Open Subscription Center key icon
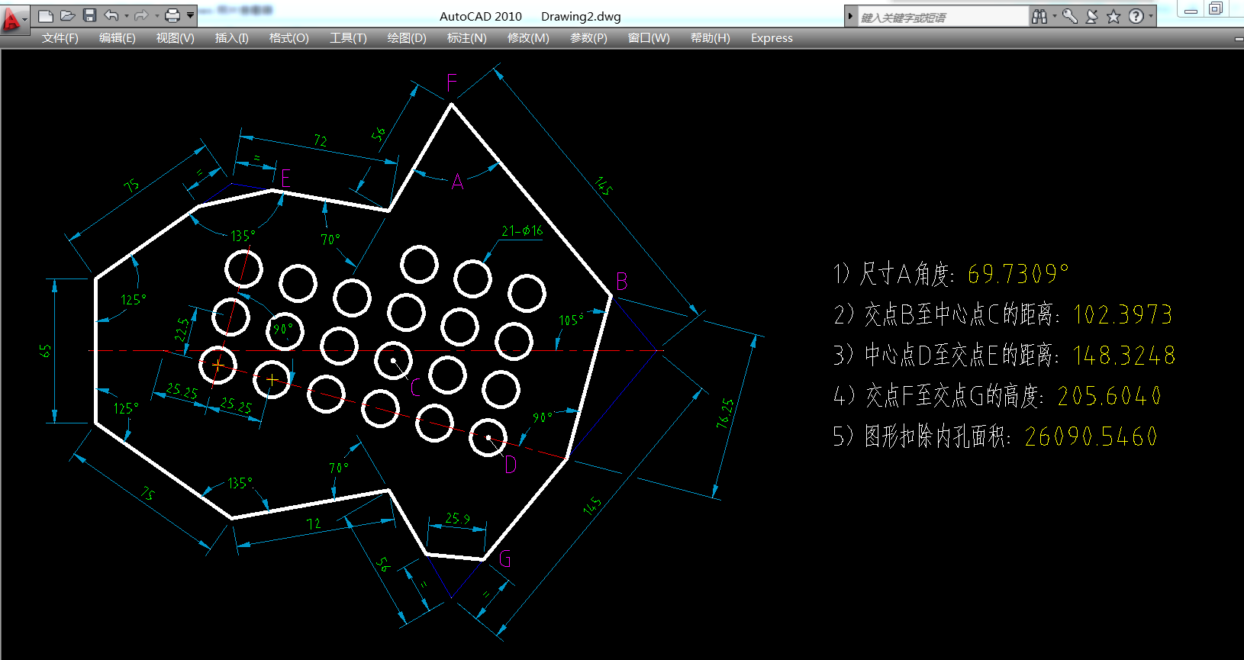Image resolution: width=1244 pixels, height=660 pixels. 1070,16
